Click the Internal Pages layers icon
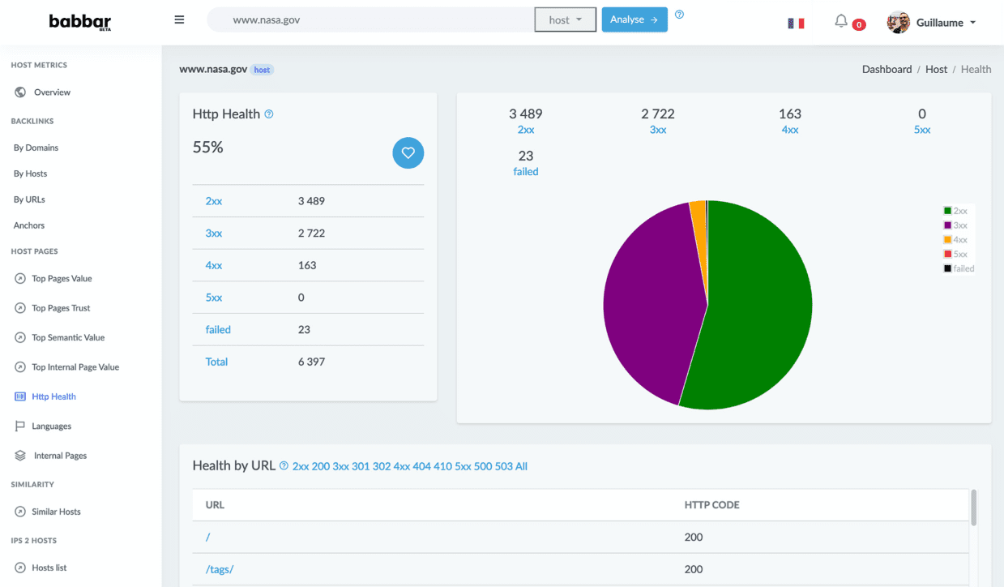The width and height of the screenshot is (1004, 587). 19,455
